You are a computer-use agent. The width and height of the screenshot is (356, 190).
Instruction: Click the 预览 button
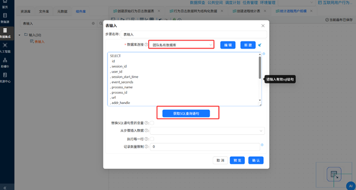(x=237, y=160)
